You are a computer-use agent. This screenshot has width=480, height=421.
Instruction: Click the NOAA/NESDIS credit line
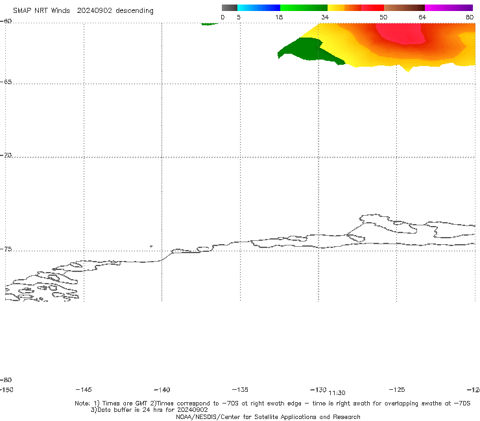(268, 416)
